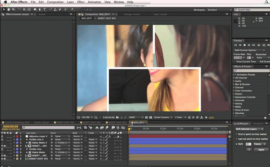Open the Workspace Standard dropdown

[x=220, y=10]
